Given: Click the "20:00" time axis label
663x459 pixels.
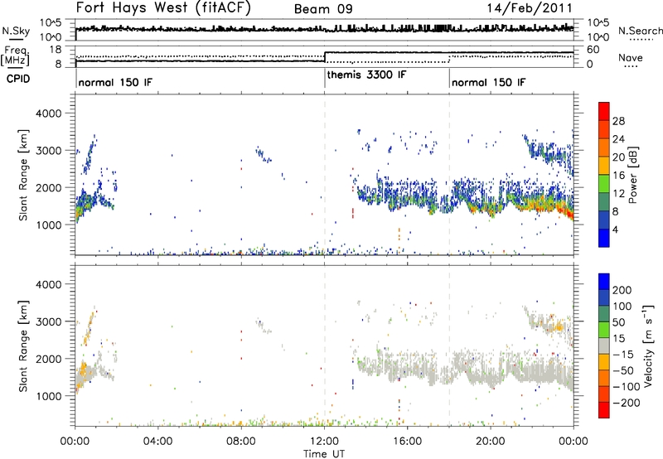Looking at the screenshot, I should (491, 442).
